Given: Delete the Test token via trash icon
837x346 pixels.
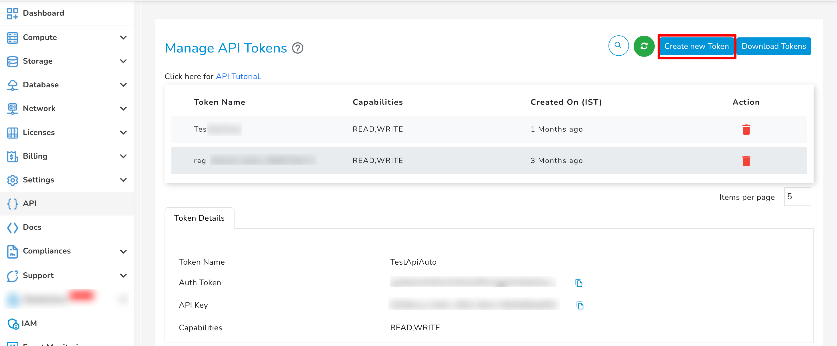Looking at the screenshot, I should click(746, 129).
